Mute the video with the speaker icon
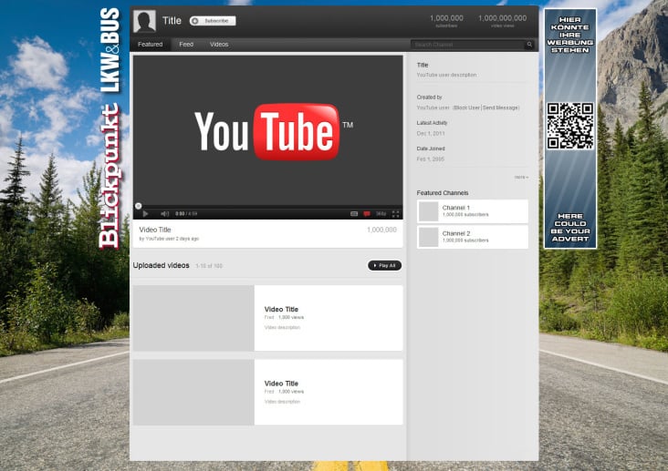Screen dimensions: 668x471 point(165,213)
